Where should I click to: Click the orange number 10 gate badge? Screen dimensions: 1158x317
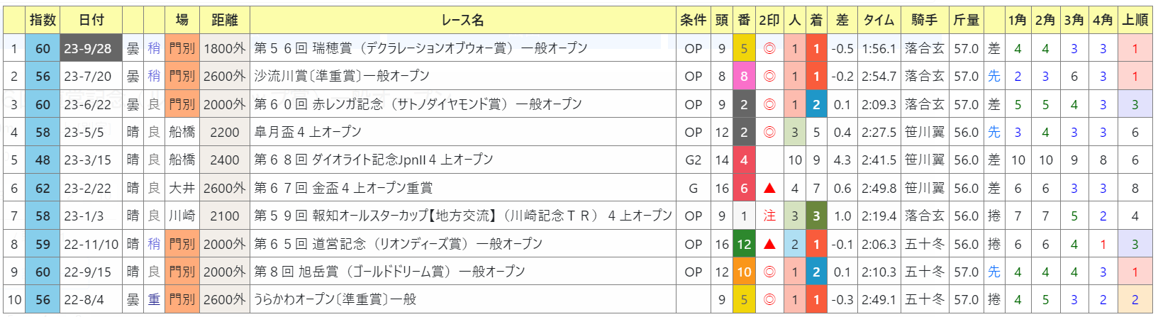coord(744,272)
